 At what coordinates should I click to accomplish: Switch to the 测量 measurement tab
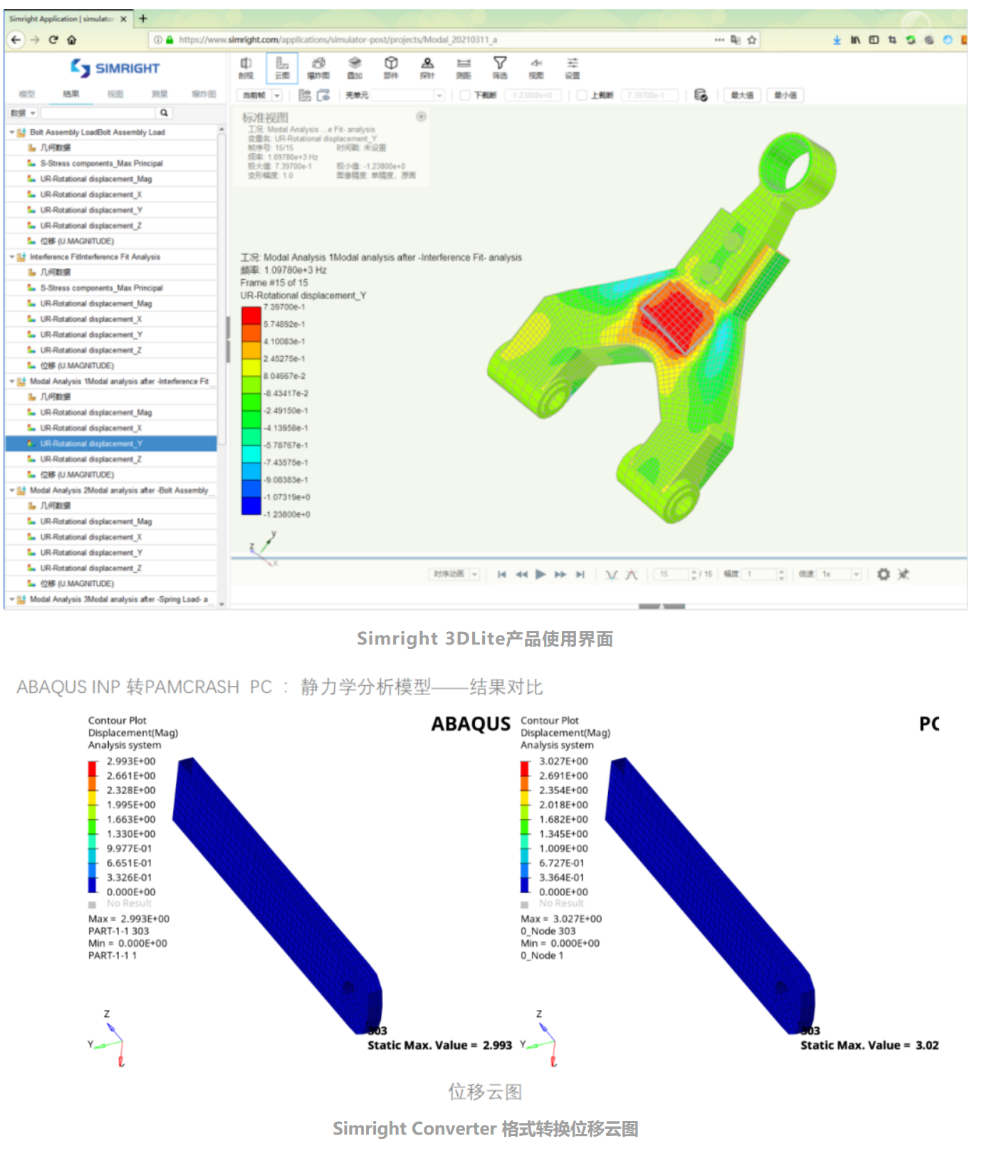coord(160,94)
